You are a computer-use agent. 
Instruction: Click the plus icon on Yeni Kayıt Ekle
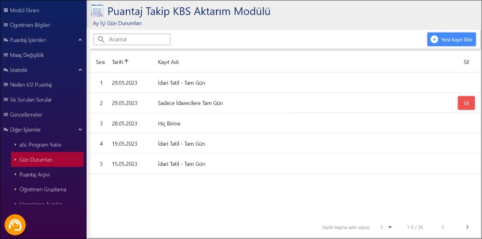(434, 39)
